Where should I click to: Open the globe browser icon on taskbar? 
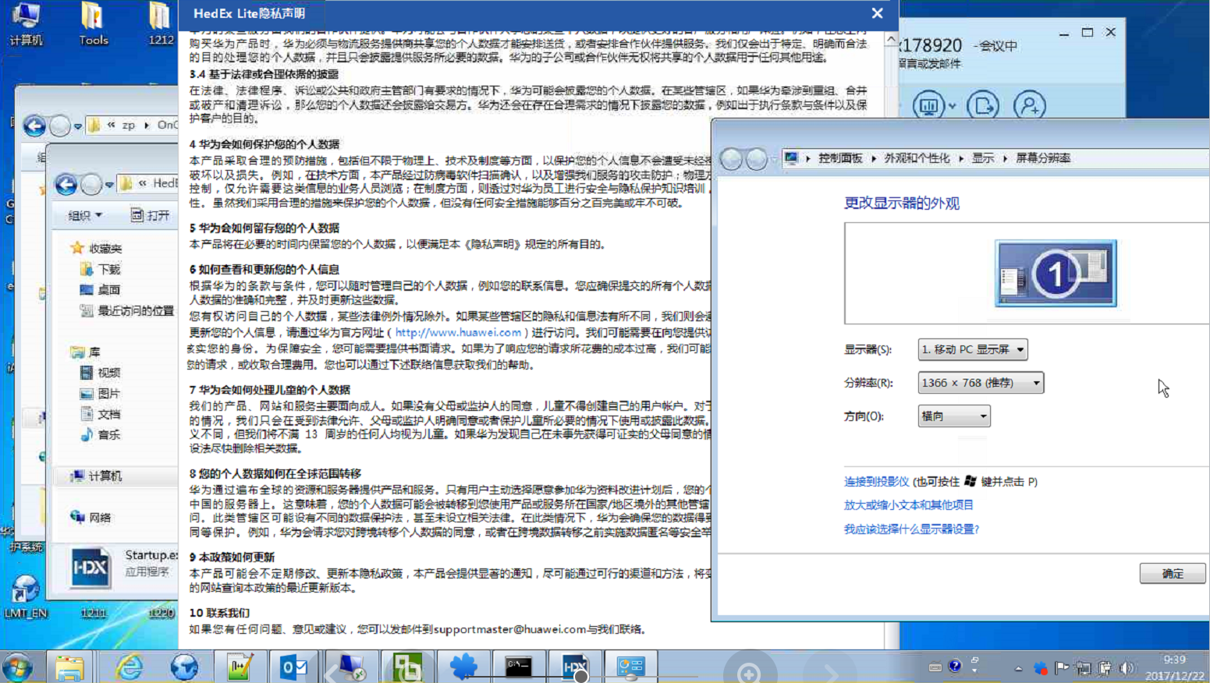pos(185,667)
